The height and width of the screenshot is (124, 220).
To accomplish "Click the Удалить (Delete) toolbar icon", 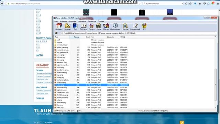I will [91, 27].
